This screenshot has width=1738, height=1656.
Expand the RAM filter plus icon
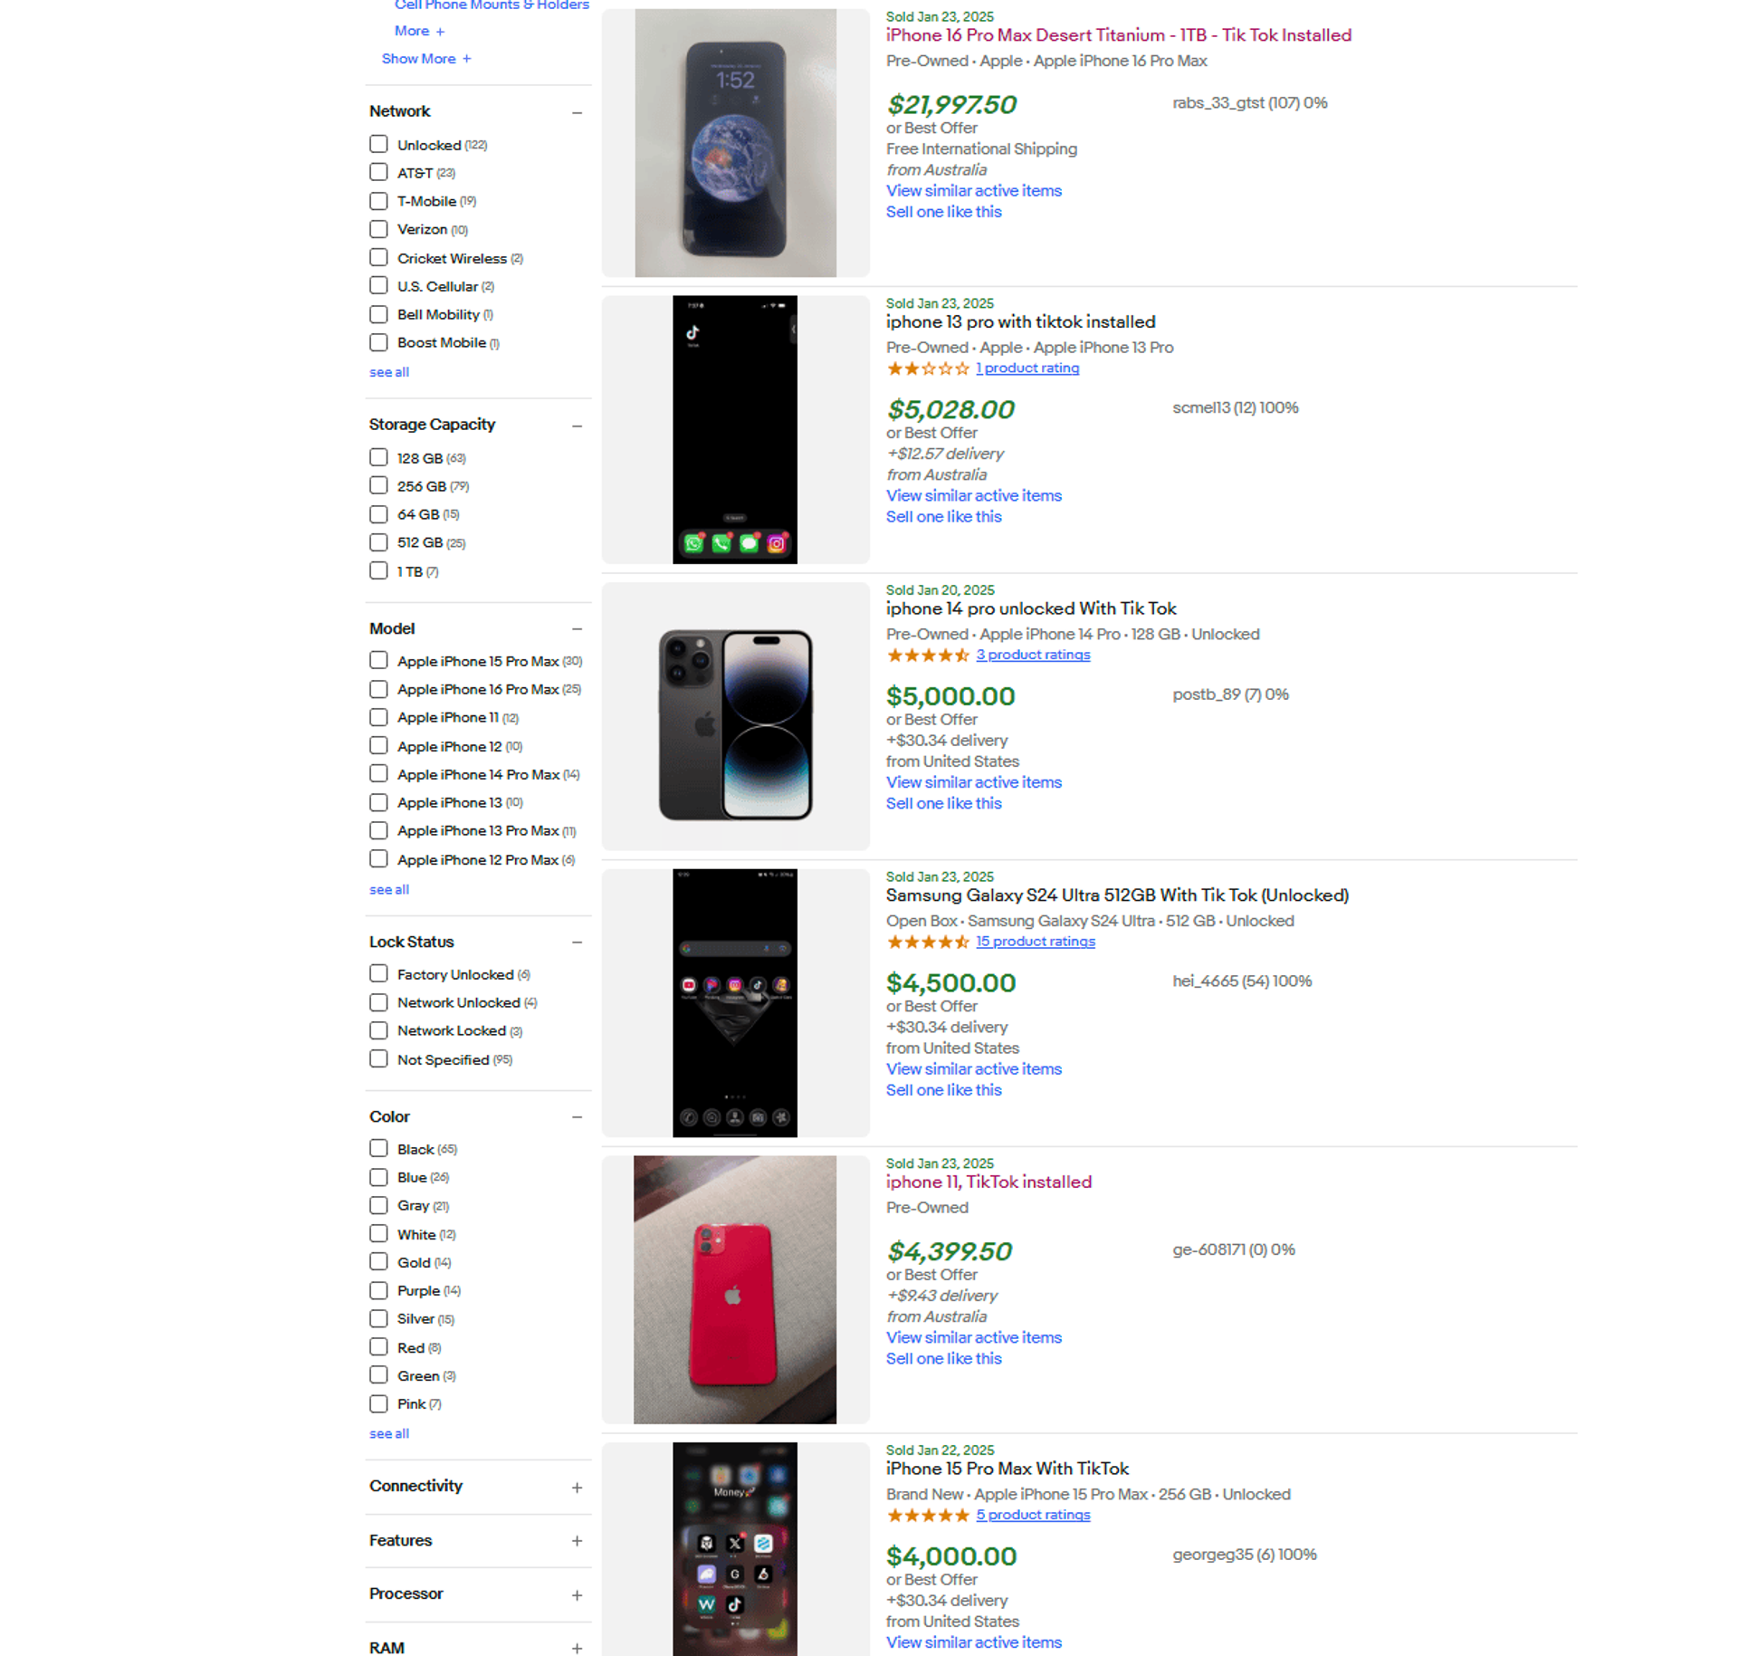tap(577, 1649)
